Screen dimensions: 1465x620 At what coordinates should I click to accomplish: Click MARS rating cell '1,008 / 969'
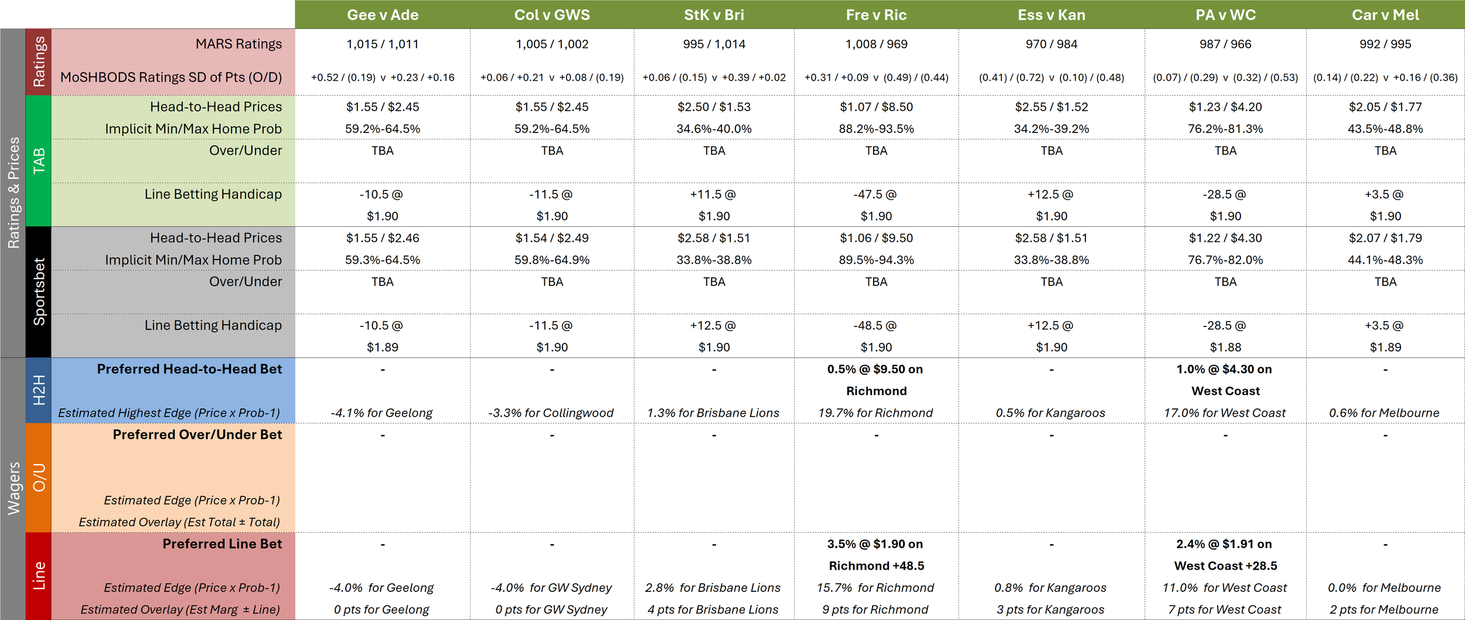coord(876,44)
